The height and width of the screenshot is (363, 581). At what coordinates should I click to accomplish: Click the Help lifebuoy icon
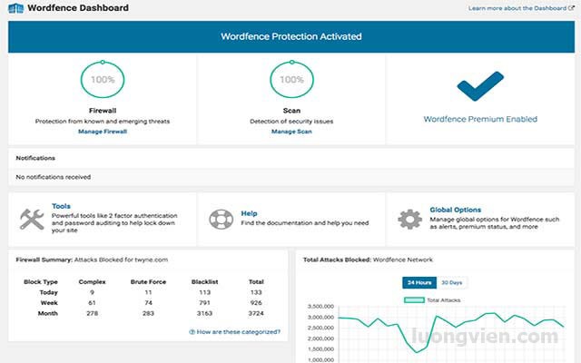point(221,220)
